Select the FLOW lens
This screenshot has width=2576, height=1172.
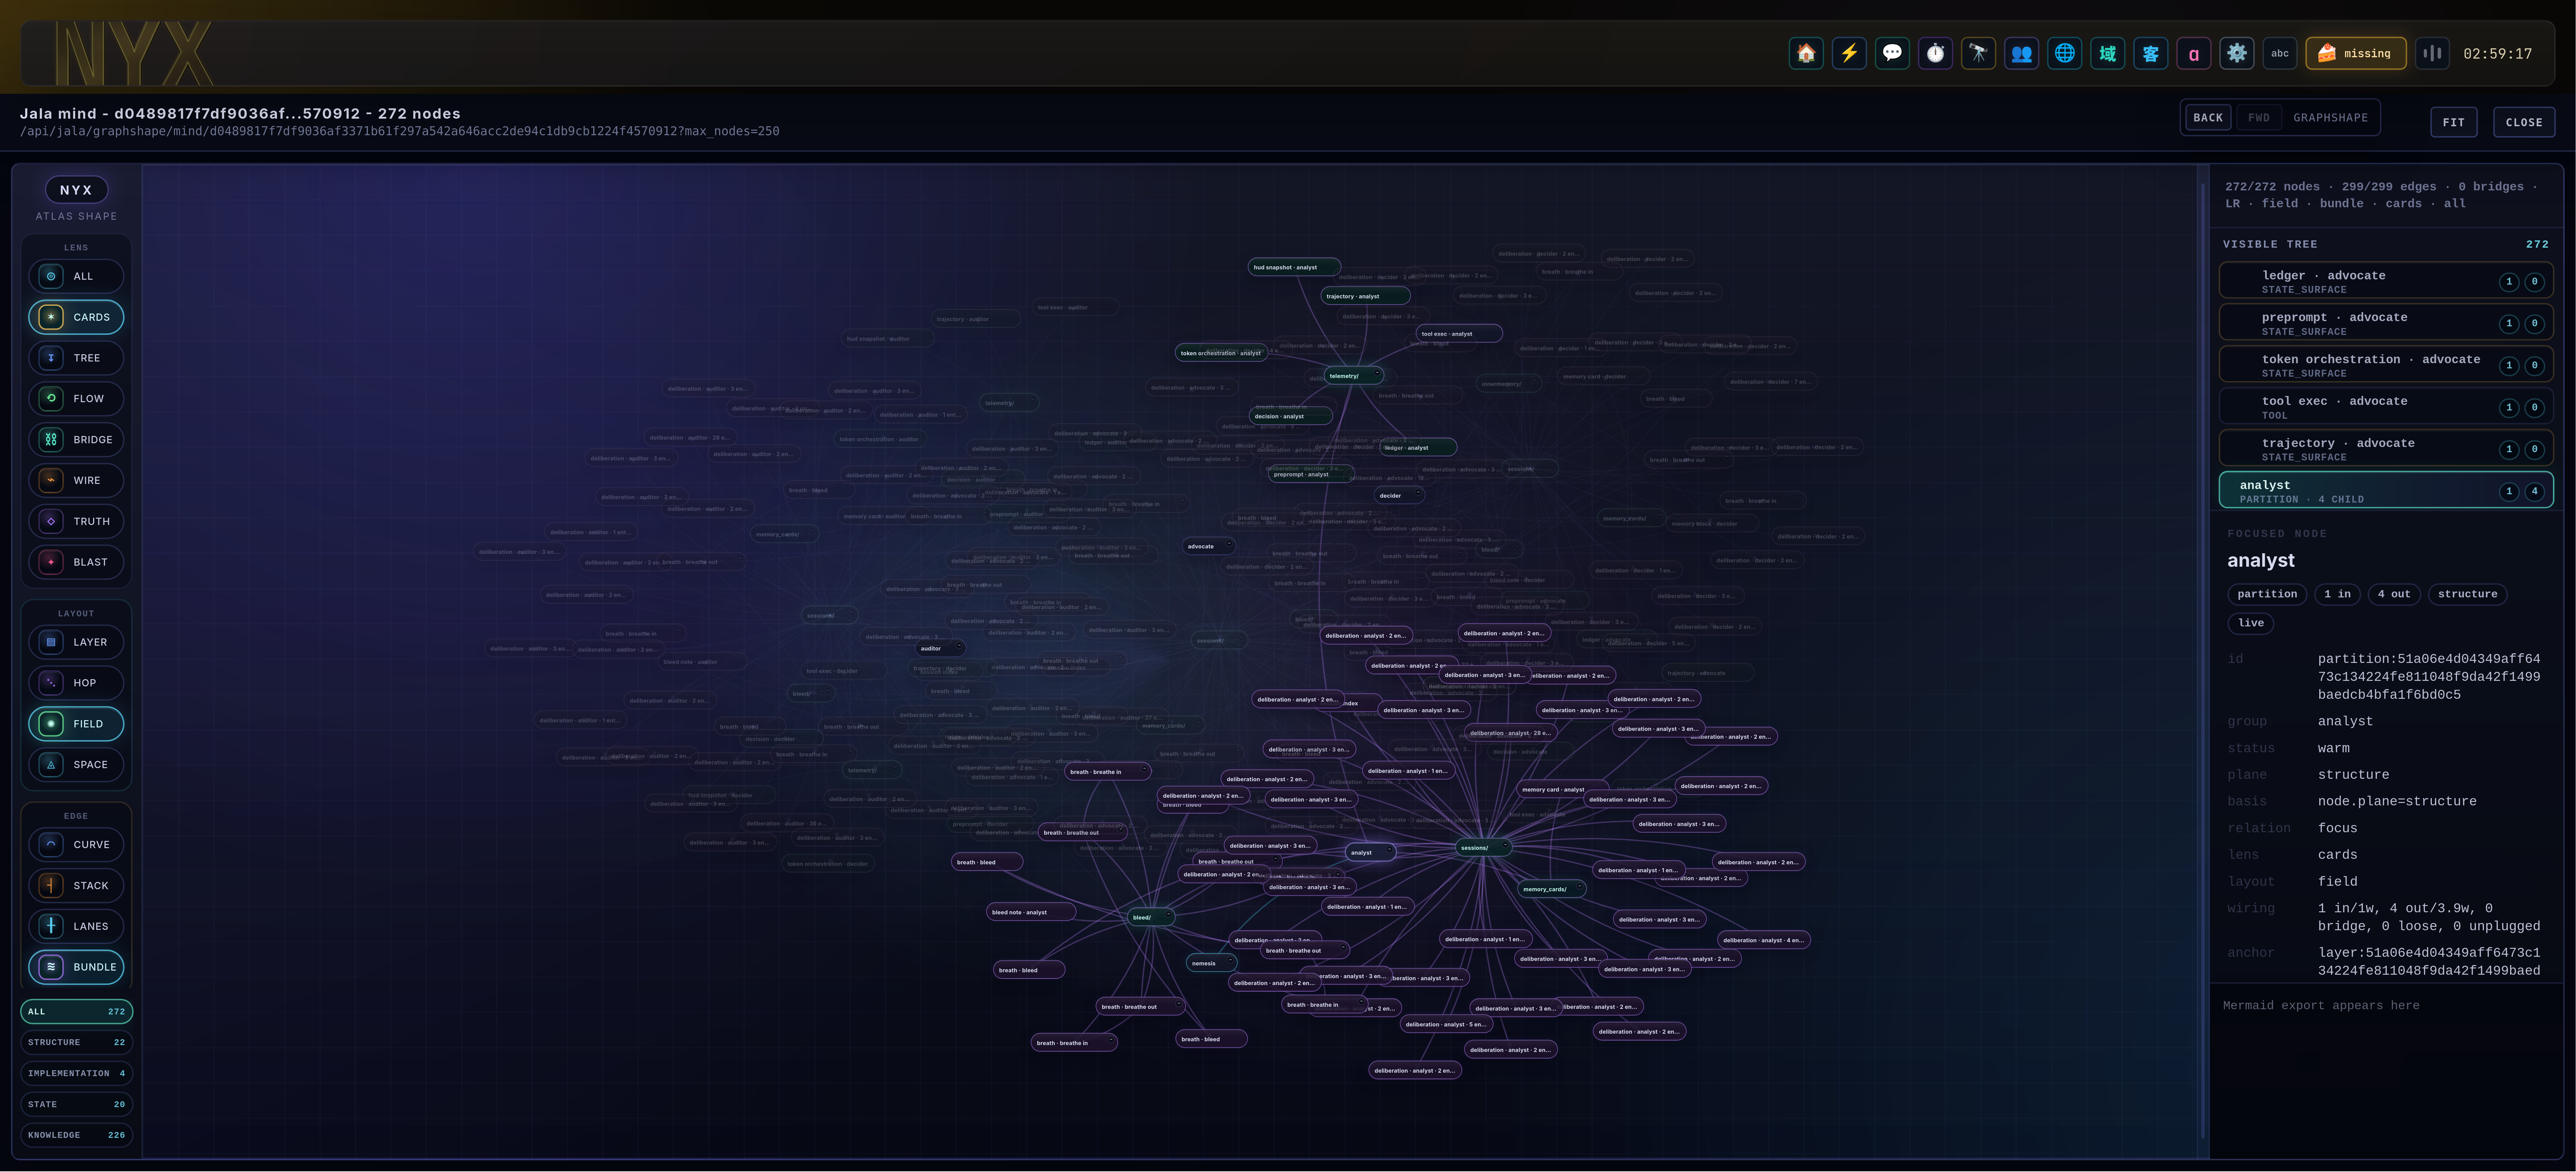[76, 399]
